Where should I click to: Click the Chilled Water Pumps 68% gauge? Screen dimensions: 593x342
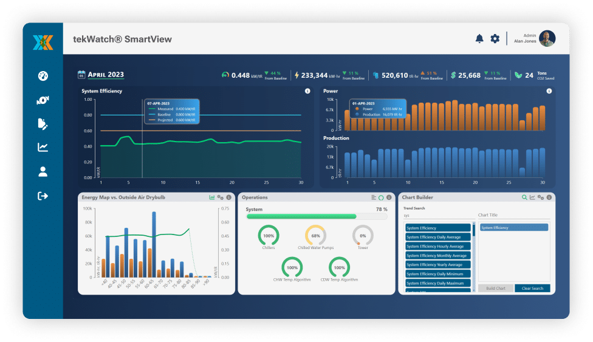(x=315, y=236)
